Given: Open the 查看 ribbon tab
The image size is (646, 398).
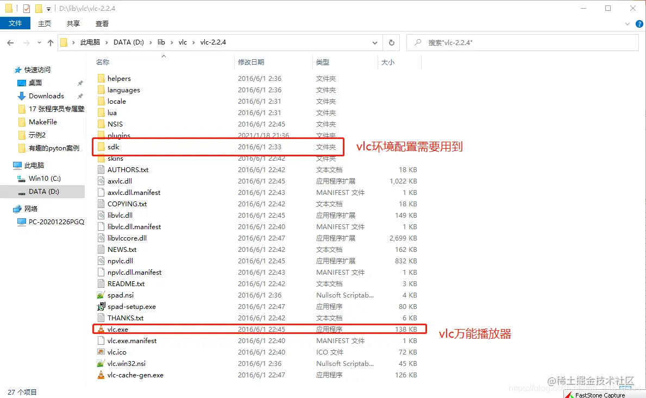Looking at the screenshot, I should (x=102, y=23).
